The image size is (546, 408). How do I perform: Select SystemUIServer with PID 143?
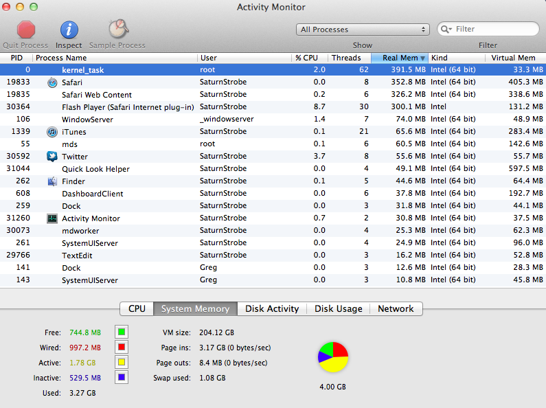(273, 280)
